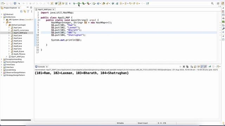Click the green Run button in toolbar

click(x=79, y=3)
